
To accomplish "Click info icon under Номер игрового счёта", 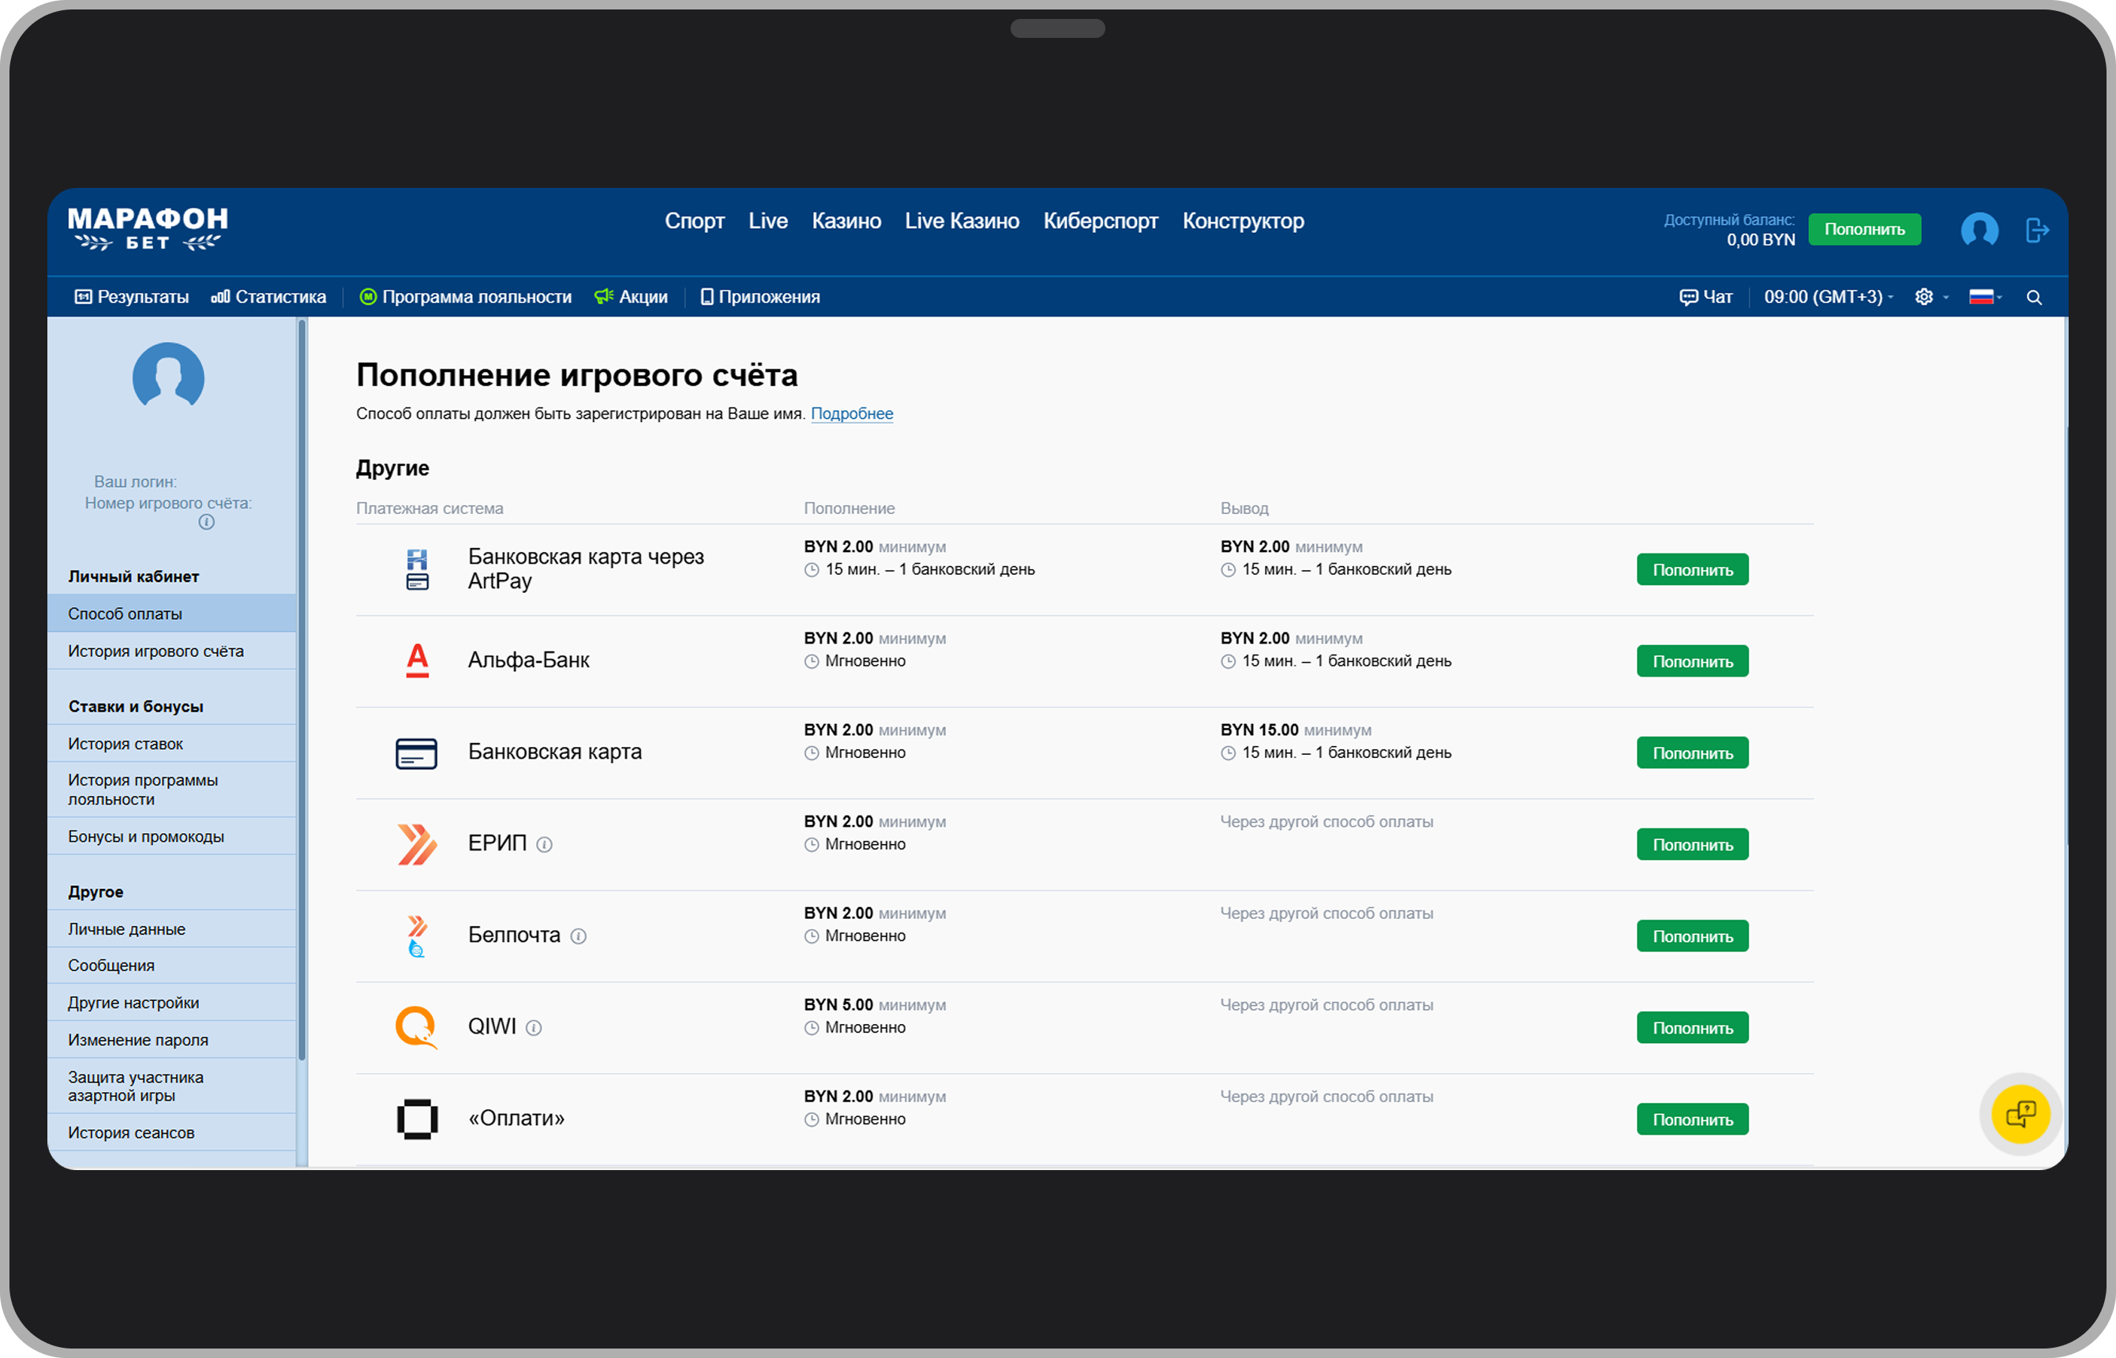I will [x=206, y=522].
